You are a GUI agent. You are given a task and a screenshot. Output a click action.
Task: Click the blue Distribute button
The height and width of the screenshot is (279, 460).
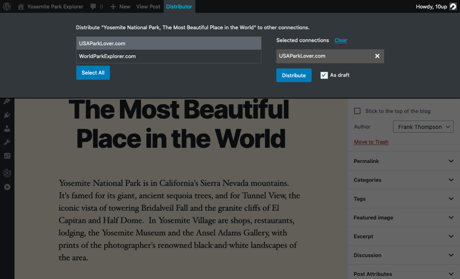(293, 75)
